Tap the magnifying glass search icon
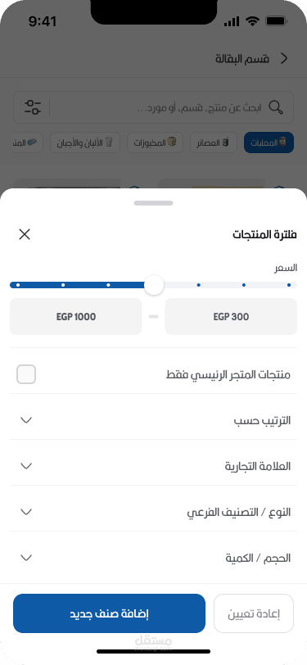The image size is (307, 665). pyautogui.click(x=276, y=107)
